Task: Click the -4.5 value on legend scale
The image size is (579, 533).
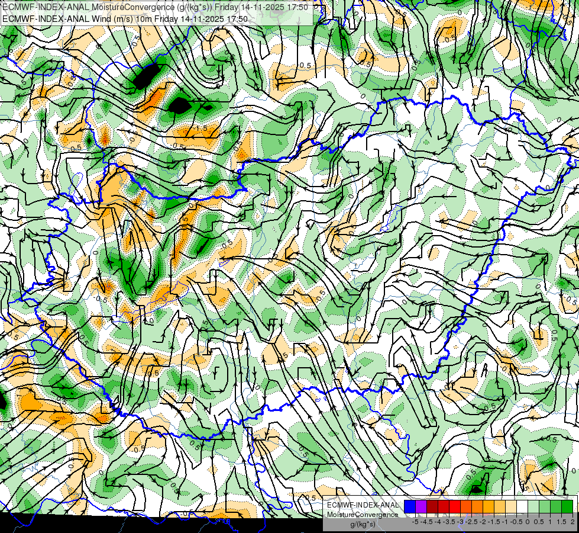Action: click(x=426, y=522)
